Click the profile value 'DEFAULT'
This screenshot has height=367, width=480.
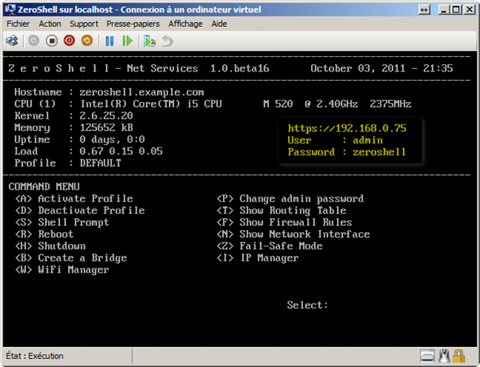(x=101, y=163)
